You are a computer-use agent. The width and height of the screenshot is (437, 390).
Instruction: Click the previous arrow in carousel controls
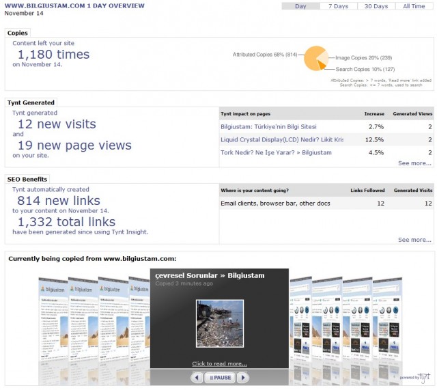pyautogui.click(x=197, y=378)
